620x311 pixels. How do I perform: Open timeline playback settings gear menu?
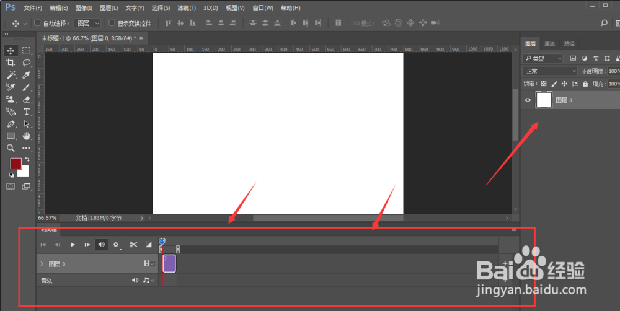tap(116, 245)
